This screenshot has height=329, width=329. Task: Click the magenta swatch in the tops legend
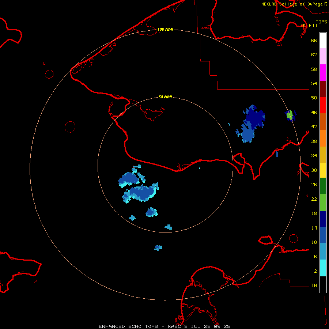pyautogui.click(x=323, y=73)
